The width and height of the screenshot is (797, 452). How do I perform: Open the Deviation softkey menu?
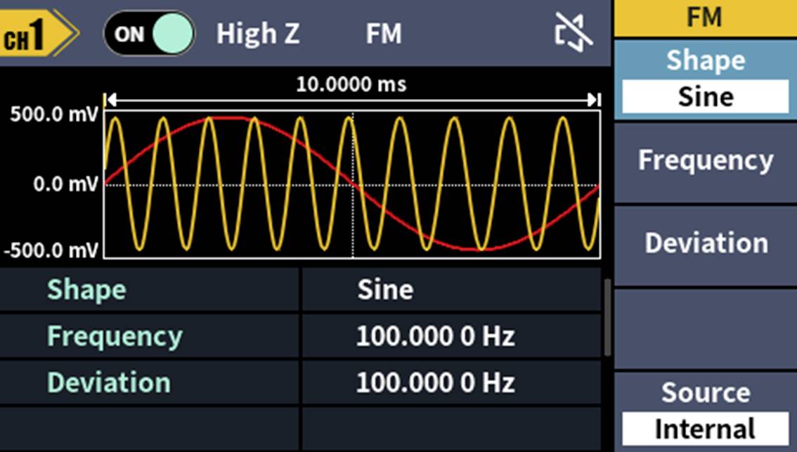tap(704, 243)
